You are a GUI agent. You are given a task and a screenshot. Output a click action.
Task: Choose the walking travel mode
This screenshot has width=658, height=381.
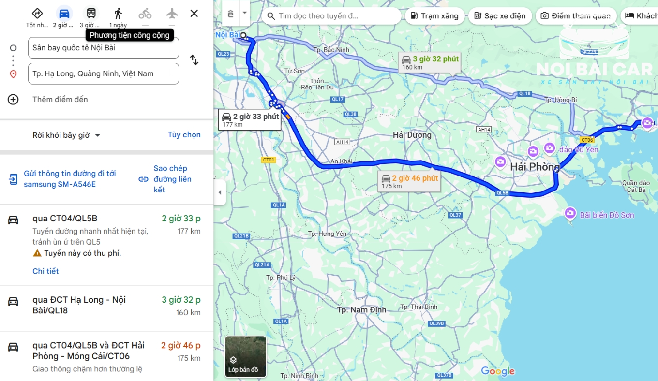(118, 14)
